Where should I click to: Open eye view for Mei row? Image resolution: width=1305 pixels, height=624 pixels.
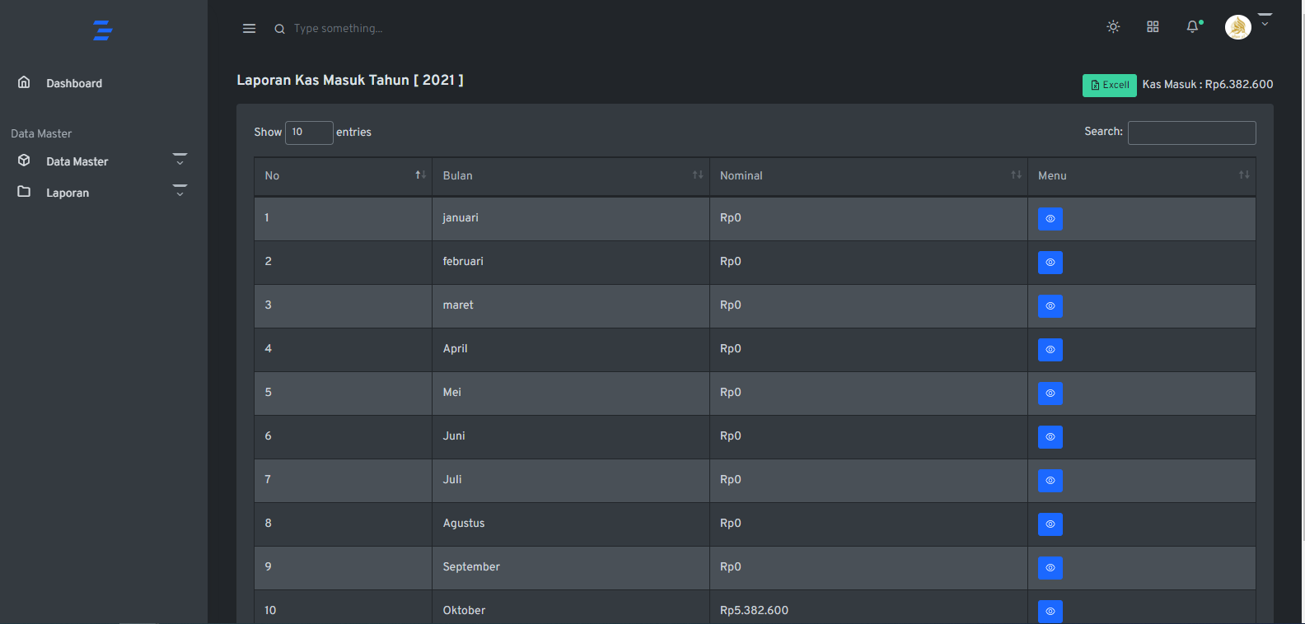1050,393
